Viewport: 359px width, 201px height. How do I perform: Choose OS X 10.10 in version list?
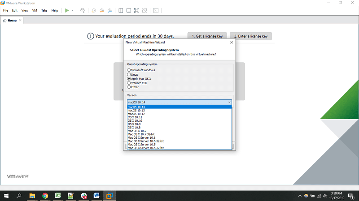(x=179, y=120)
